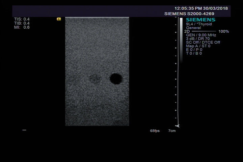Viewport: 243px width, 162px height.
Task: Open the GEN / 9.00 MHz frequency setting
Action: tap(201, 35)
